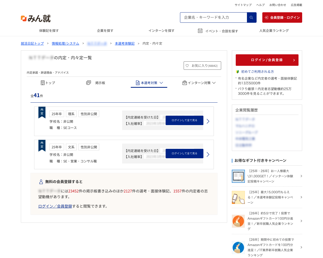Viewport: 323px width, 258px height.
Task: Click the login icon on 会員登録・ログイン button
Action: click(266, 17)
